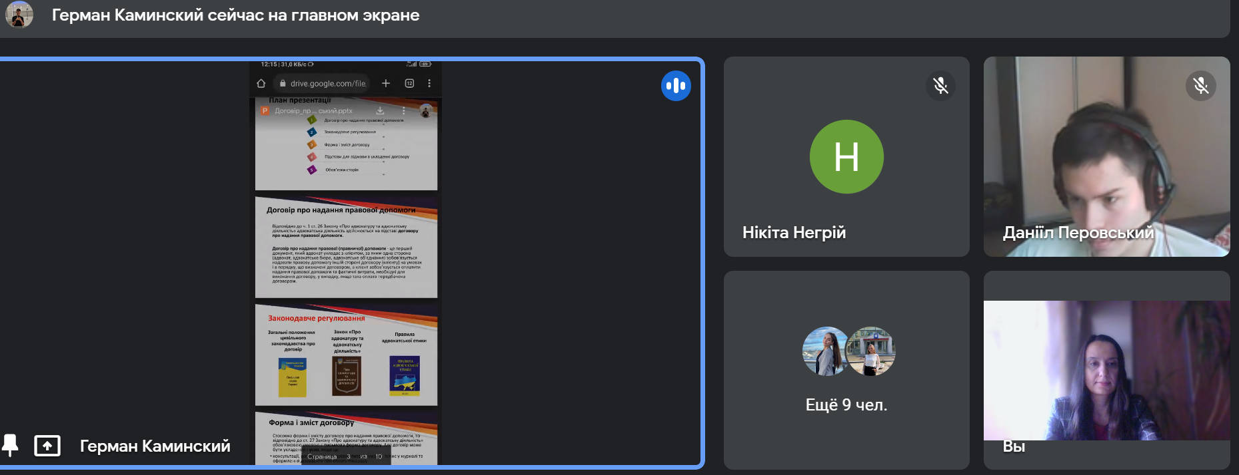
Task: Click the presenter avatar in the top banner
Action: click(19, 15)
